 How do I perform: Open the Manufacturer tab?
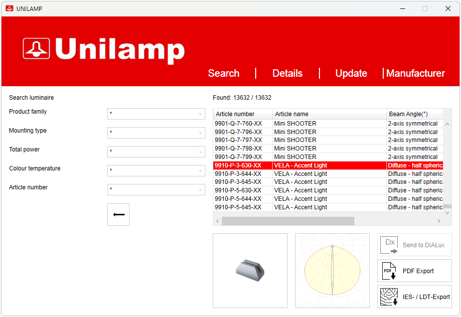[416, 73]
